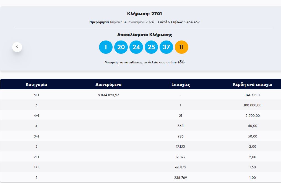Select the 238.769 winners count cell
The width and height of the screenshot is (281, 183).
(x=181, y=178)
